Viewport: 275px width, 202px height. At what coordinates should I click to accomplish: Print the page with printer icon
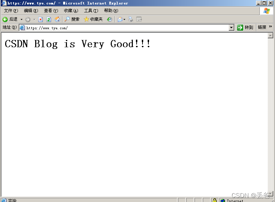pyautogui.click(x=131, y=19)
